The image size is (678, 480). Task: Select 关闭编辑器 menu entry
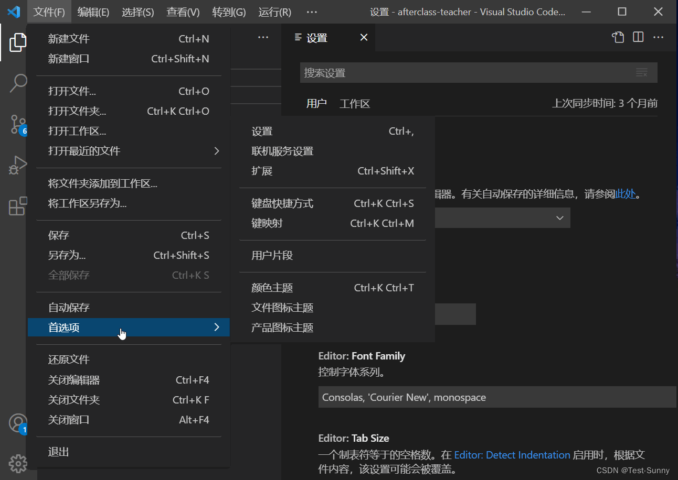129,380
